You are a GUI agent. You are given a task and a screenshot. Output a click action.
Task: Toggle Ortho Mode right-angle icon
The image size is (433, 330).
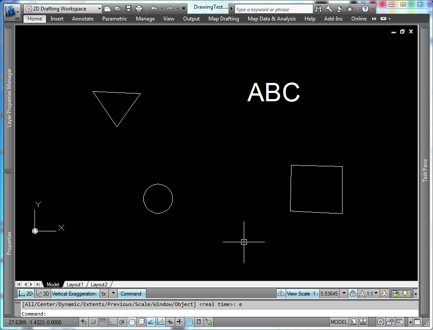pyautogui.click(x=112, y=322)
